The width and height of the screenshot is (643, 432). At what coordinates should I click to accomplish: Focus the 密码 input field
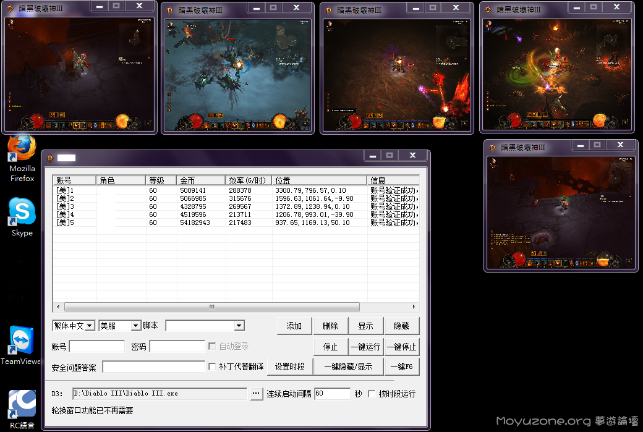pyautogui.click(x=177, y=347)
